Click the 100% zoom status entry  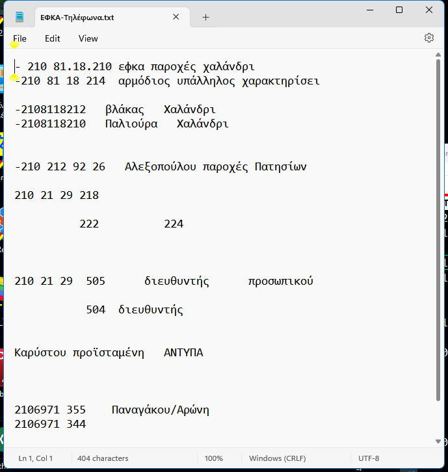point(214,458)
